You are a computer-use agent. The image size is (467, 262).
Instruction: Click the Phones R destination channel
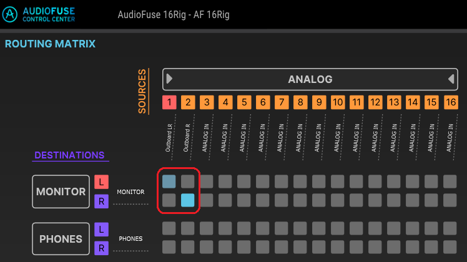click(x=101, y=248)
